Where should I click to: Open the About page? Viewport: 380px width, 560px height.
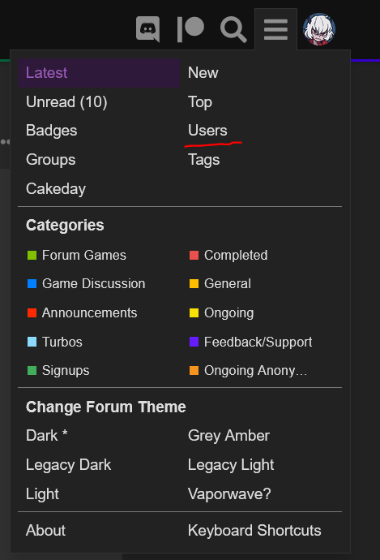point(46,530)
